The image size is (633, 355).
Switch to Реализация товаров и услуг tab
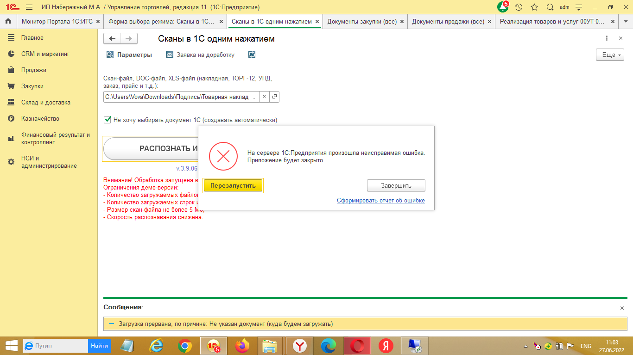coord(552,21)
